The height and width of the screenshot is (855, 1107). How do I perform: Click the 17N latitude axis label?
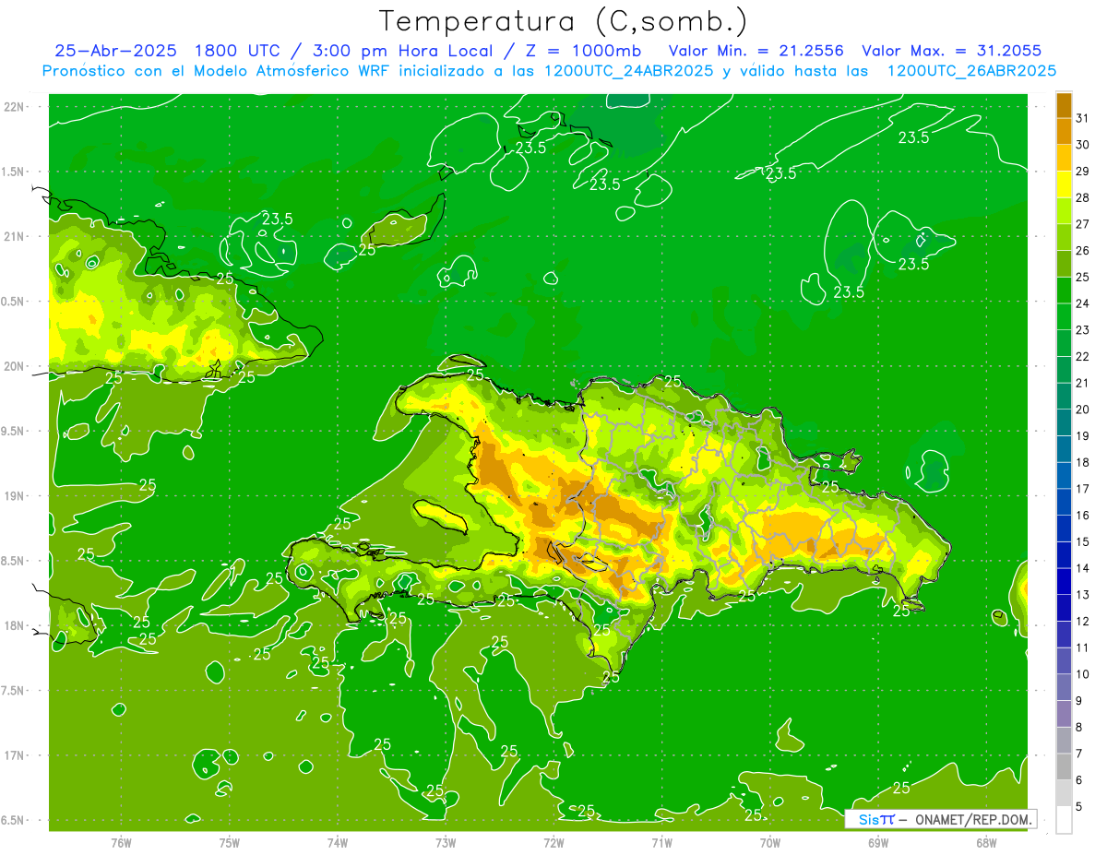[15, 756]
